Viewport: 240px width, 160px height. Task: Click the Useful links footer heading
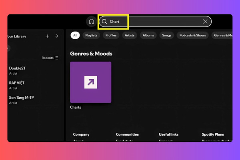168,134
